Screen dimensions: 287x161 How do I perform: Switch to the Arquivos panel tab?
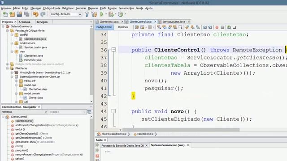(x=24, y=22)
